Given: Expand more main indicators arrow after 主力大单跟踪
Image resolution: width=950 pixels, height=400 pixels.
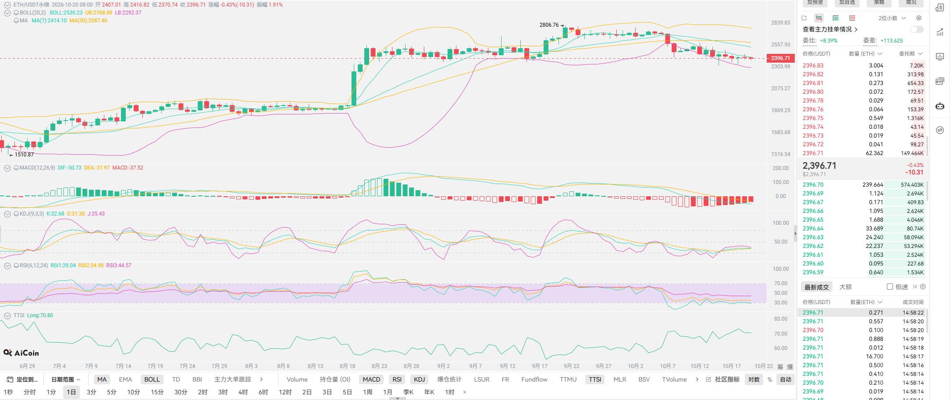Looking at the screenshot, I should (261, 379).
